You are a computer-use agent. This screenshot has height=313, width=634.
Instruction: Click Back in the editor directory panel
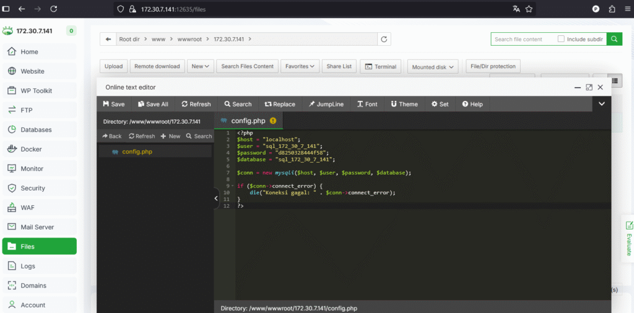tap(111, 136)
